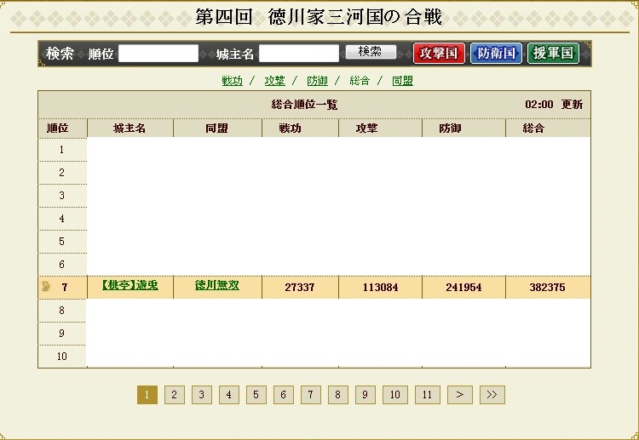
Task: Go to page 11 in pagination
Action: pyautogui.click(x=427, y=395)
